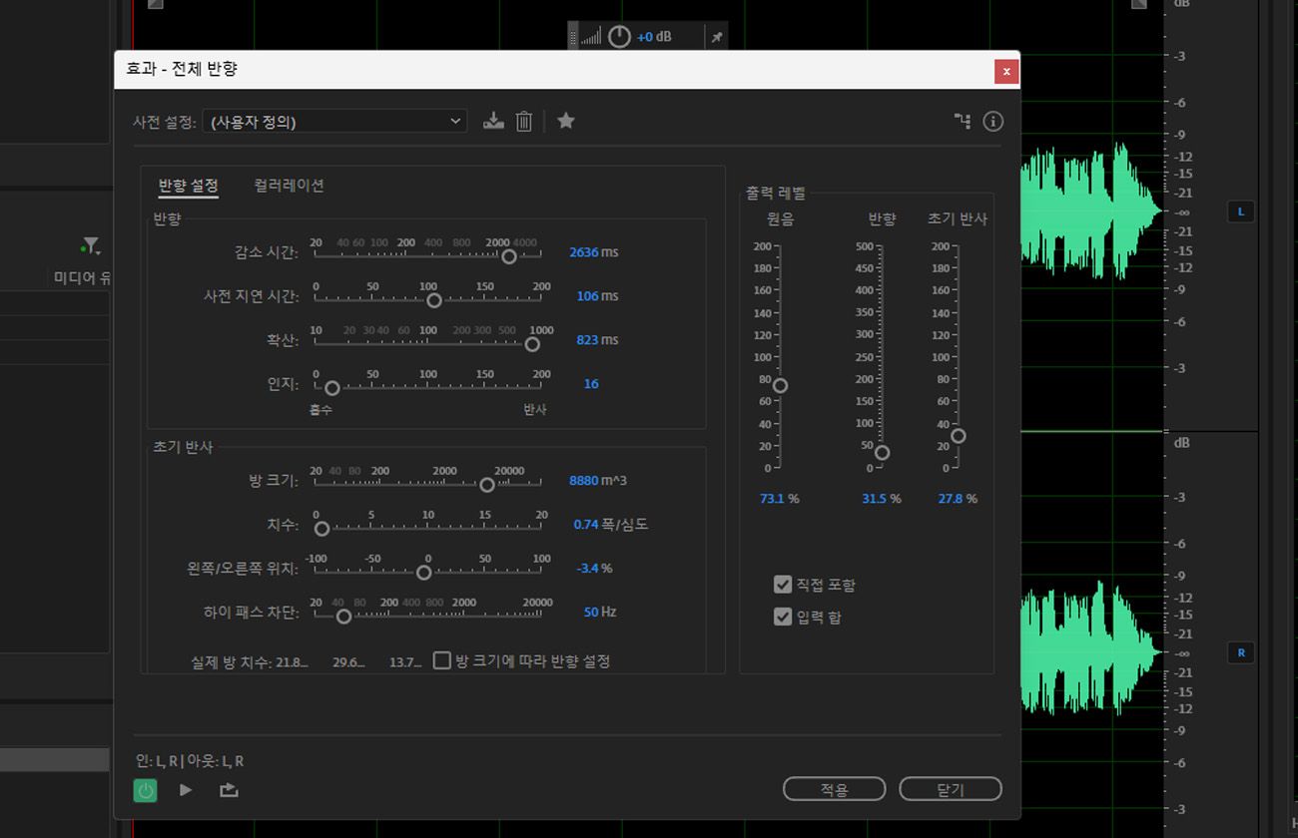Screen dimensions: 1298x838
Task: Preview the reverb effect with play button
Action: 184,789
